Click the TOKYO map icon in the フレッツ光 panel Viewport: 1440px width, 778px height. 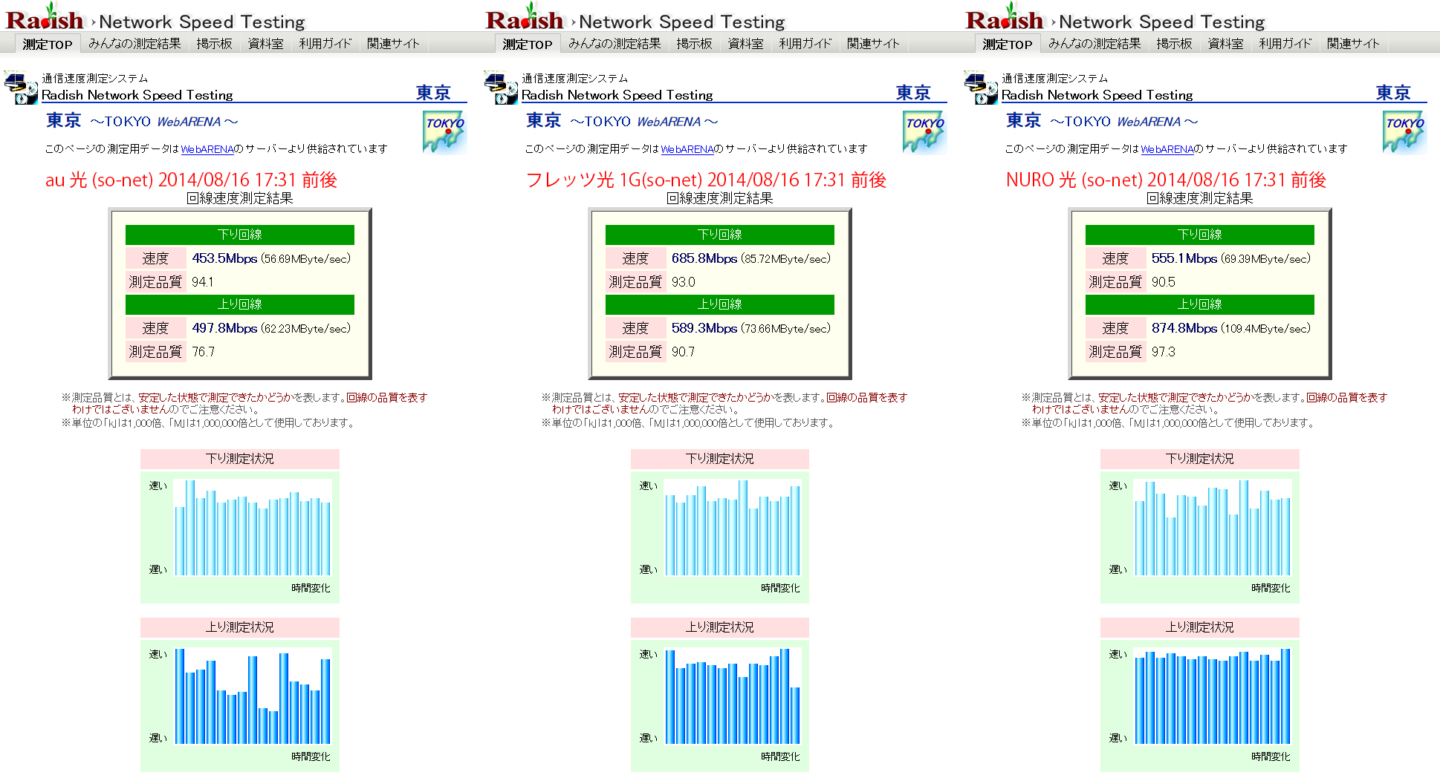(924, 132)
